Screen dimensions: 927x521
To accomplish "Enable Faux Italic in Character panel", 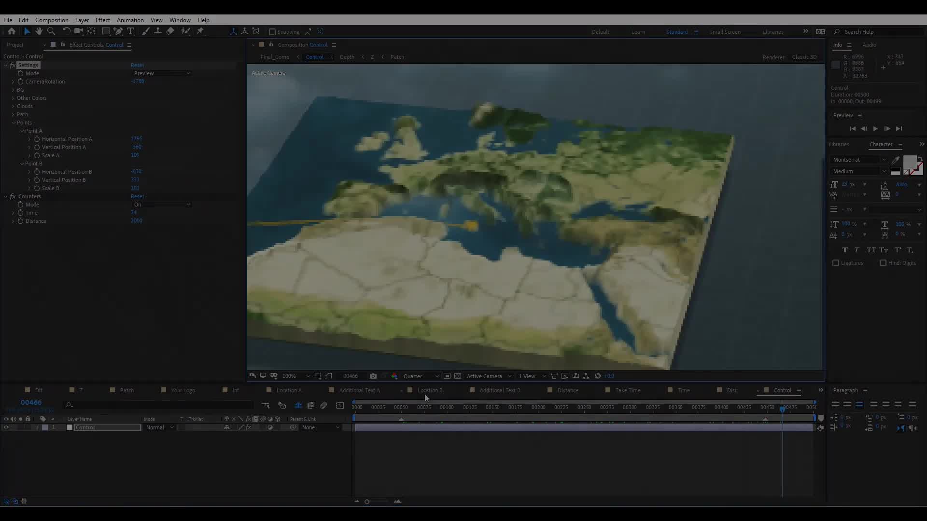I will 857,250.
